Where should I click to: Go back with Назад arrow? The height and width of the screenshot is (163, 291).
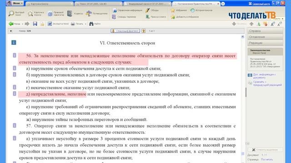[x=14, y=24]
